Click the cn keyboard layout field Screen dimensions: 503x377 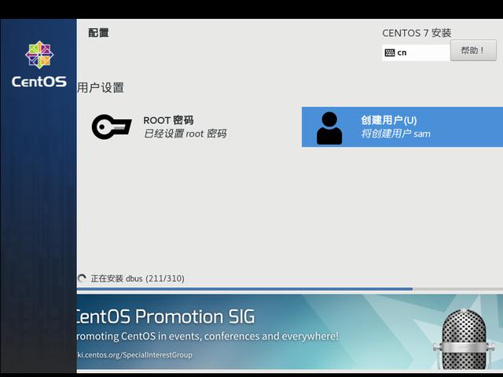click(x=416, y=53)
